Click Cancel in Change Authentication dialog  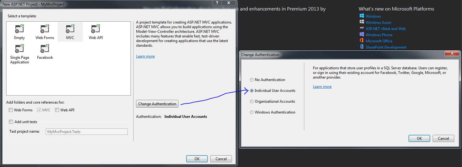pyautogui.click(x=443, y=139)
